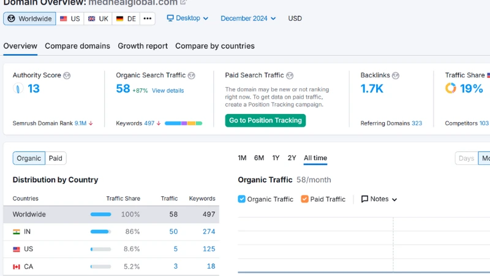Select the UK flag database
Screen dimensions: 490x276
tap(98, 18)
